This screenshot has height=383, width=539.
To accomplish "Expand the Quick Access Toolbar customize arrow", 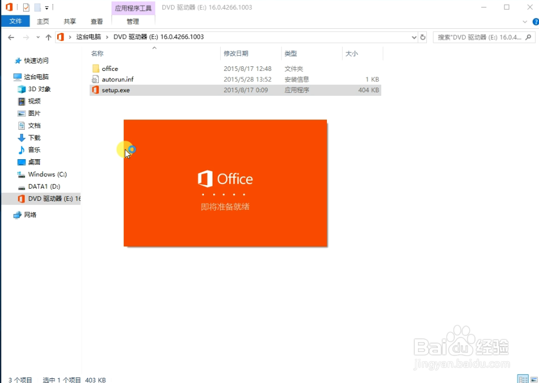I will [46, 7].
